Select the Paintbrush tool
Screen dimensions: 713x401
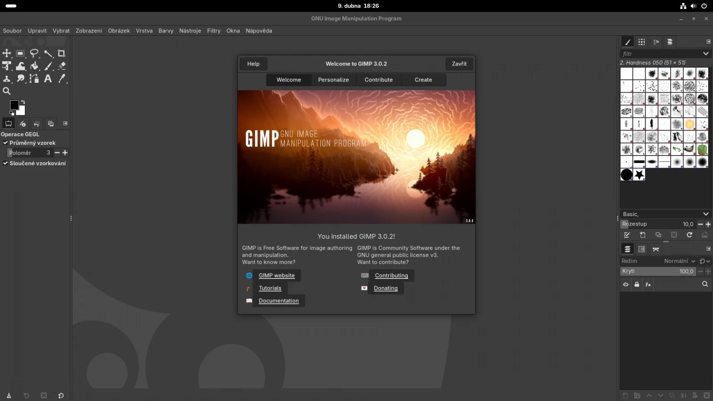pyautogui.click(x=48, y=66)
